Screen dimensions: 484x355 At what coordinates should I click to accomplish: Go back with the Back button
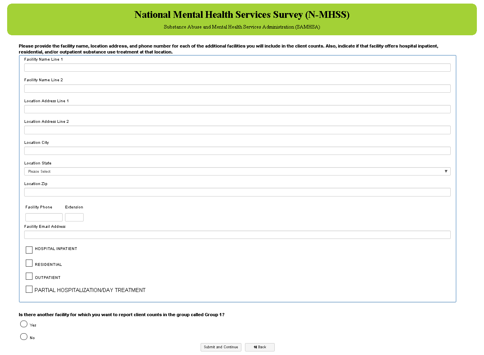click(260, 347)
